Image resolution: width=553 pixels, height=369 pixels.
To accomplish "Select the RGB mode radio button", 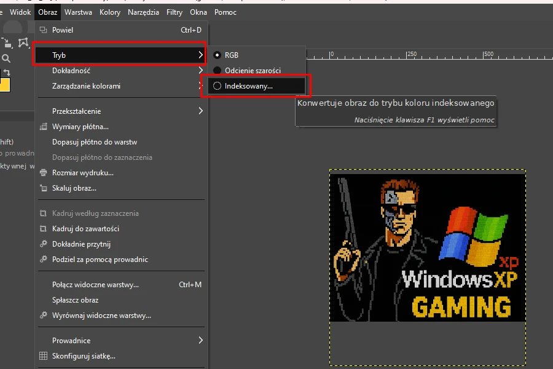I will coord(218,55).
